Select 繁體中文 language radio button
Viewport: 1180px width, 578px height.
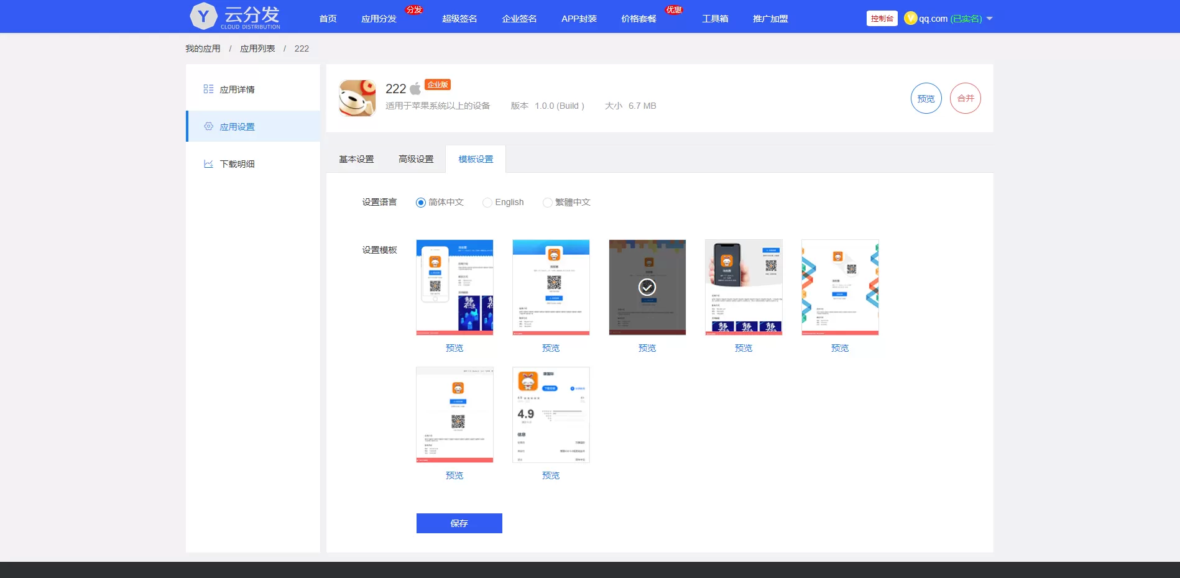tap(547, 203)
